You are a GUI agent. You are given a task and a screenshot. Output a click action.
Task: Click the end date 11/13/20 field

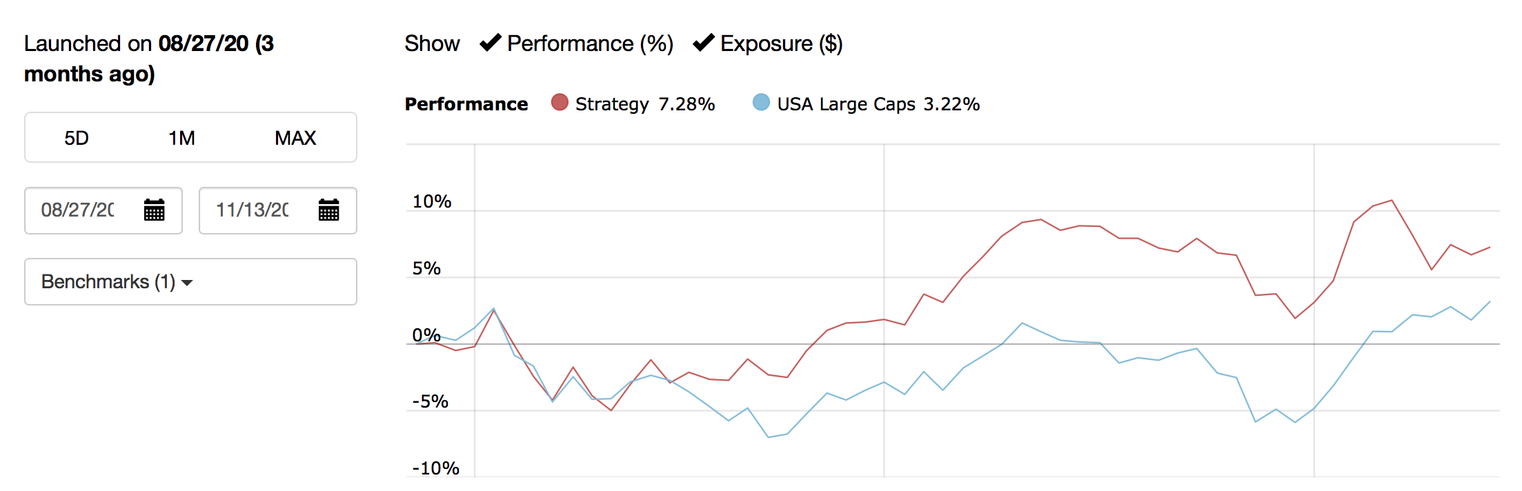(252, 210)
